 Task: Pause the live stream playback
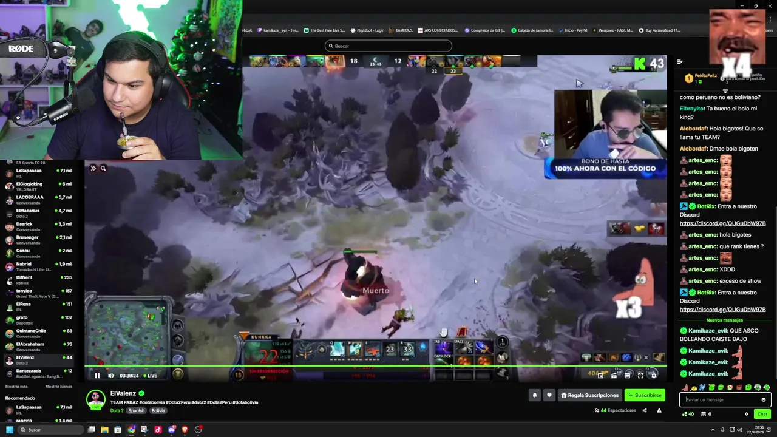[x=97, y=376]
